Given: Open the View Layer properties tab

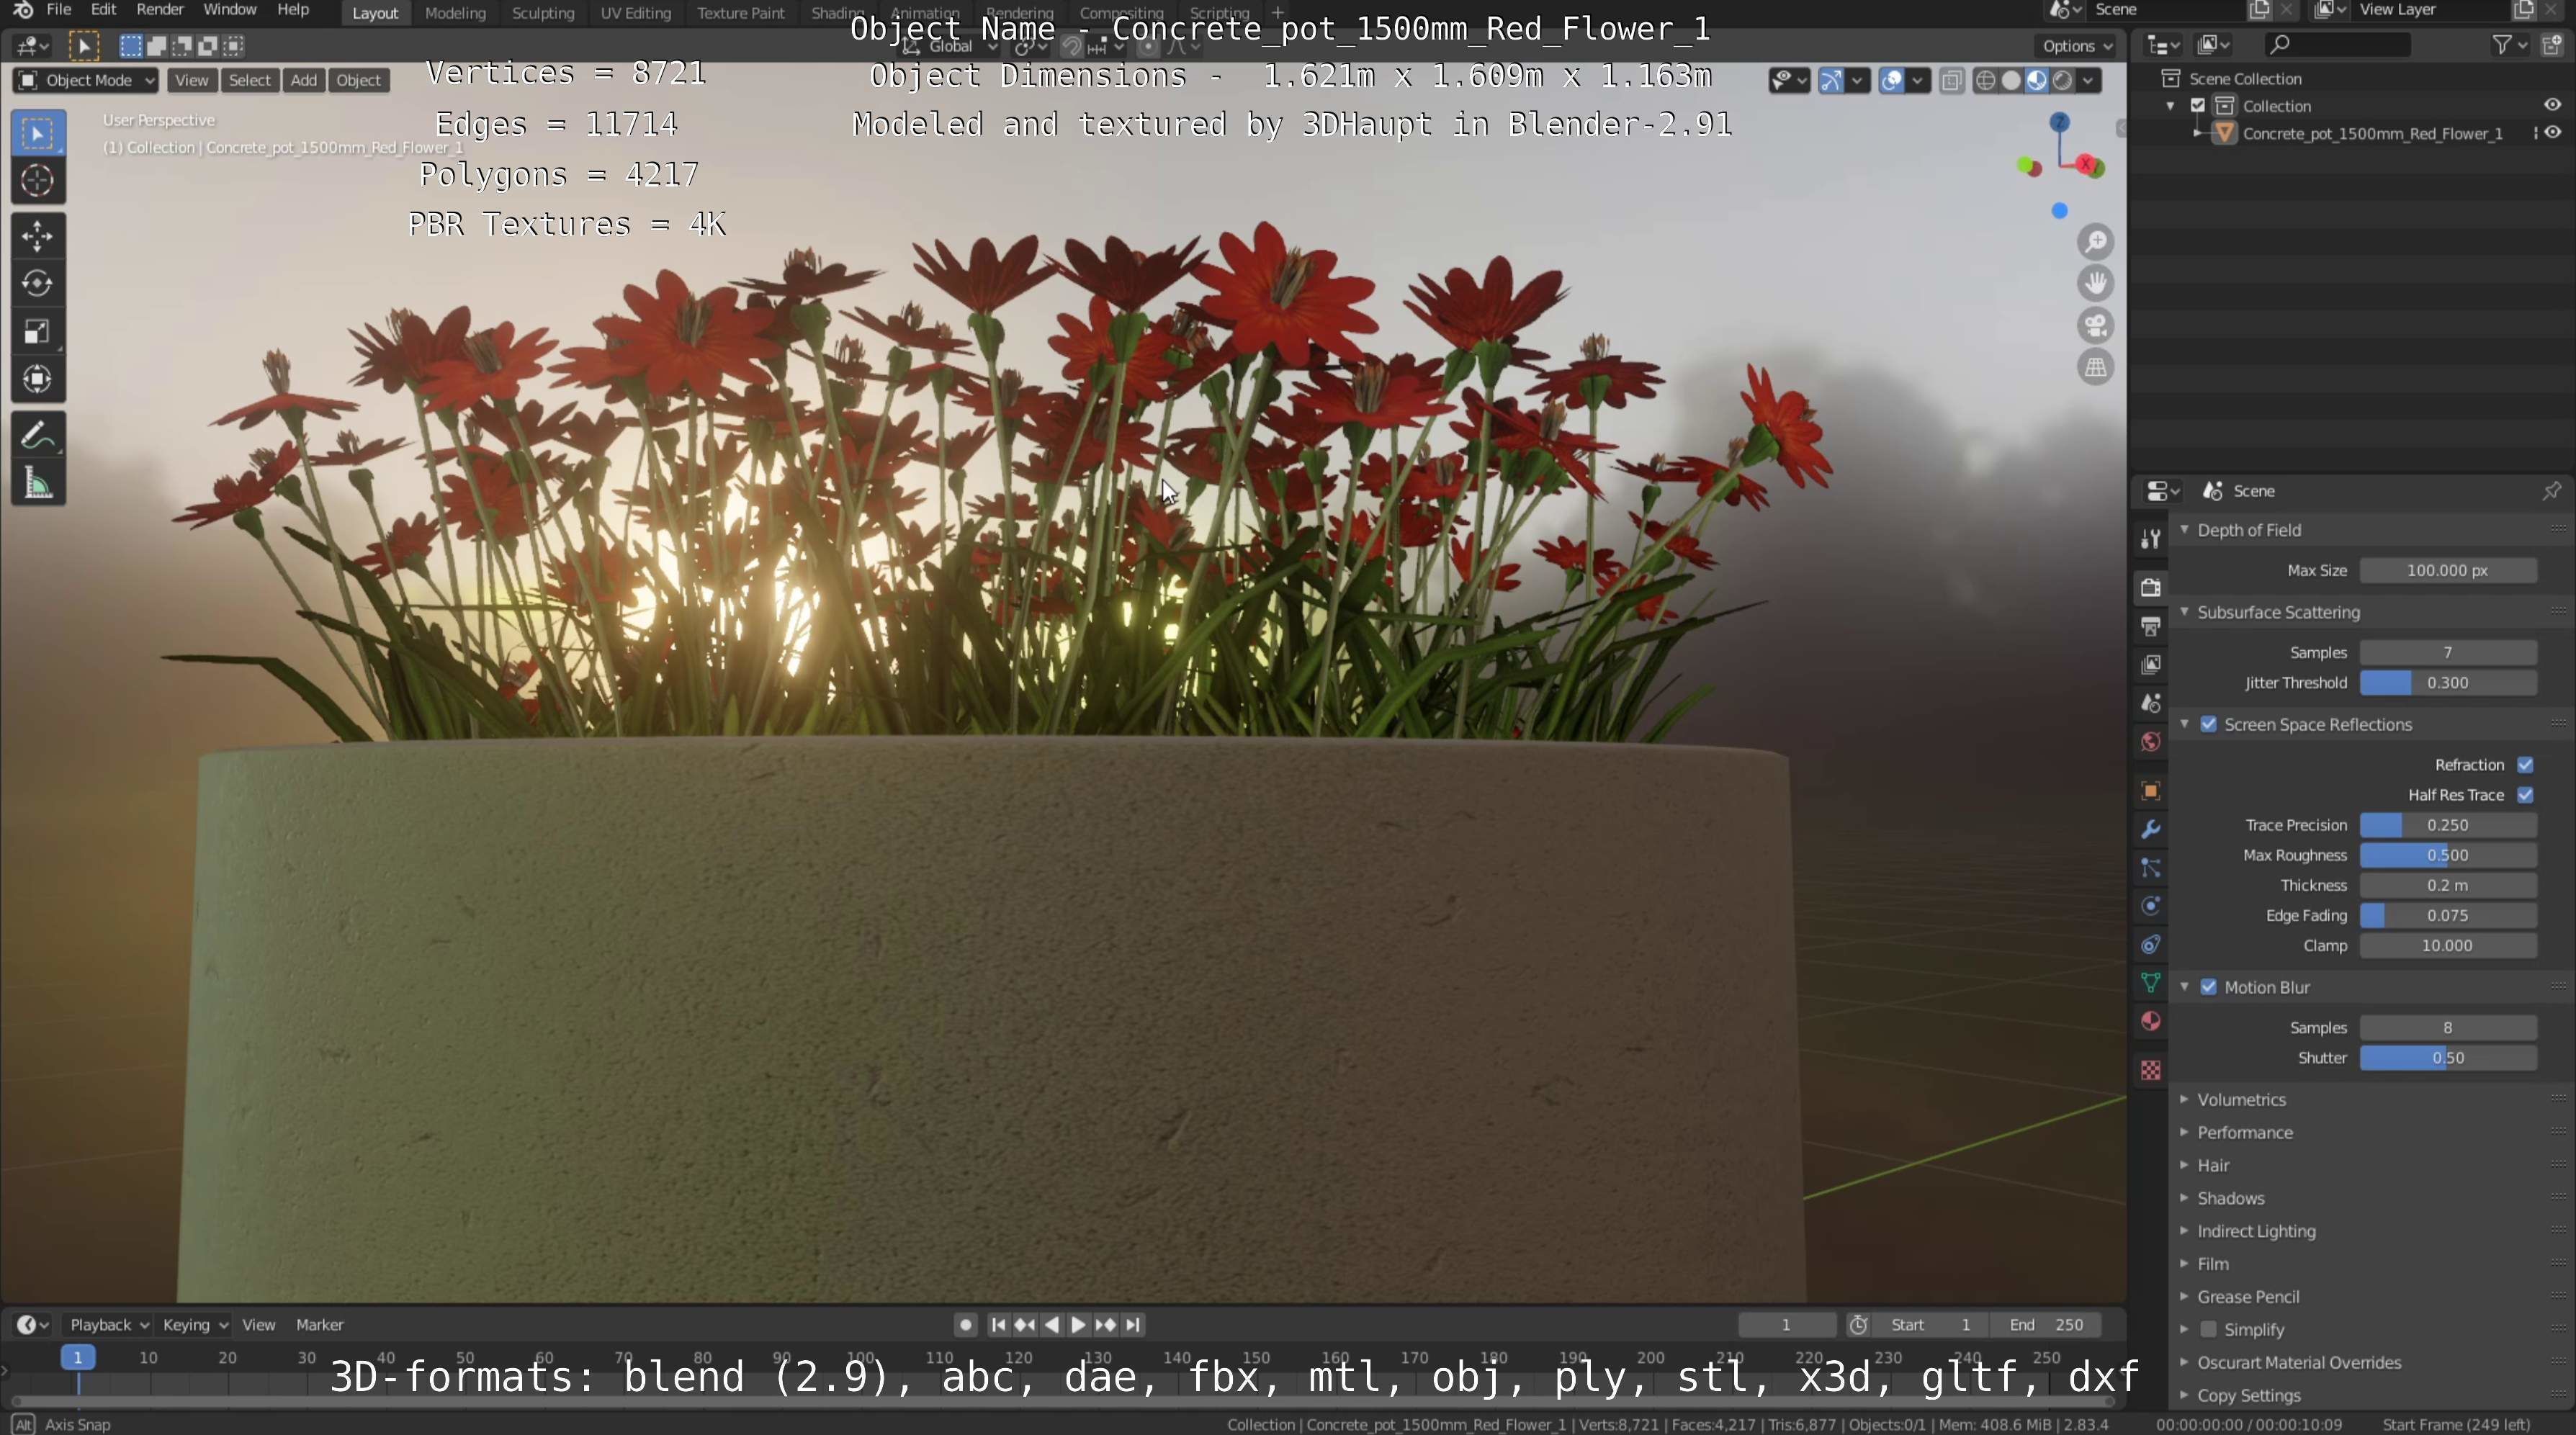Looking at the screenshot, I should point(2151,665).
